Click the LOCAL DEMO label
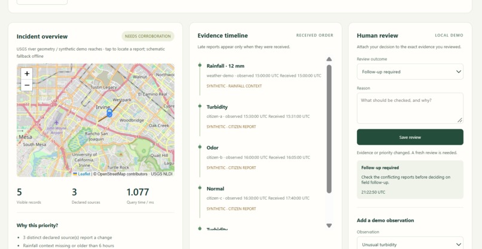Screen dimensions: 482x249 [x=449, y=35]
